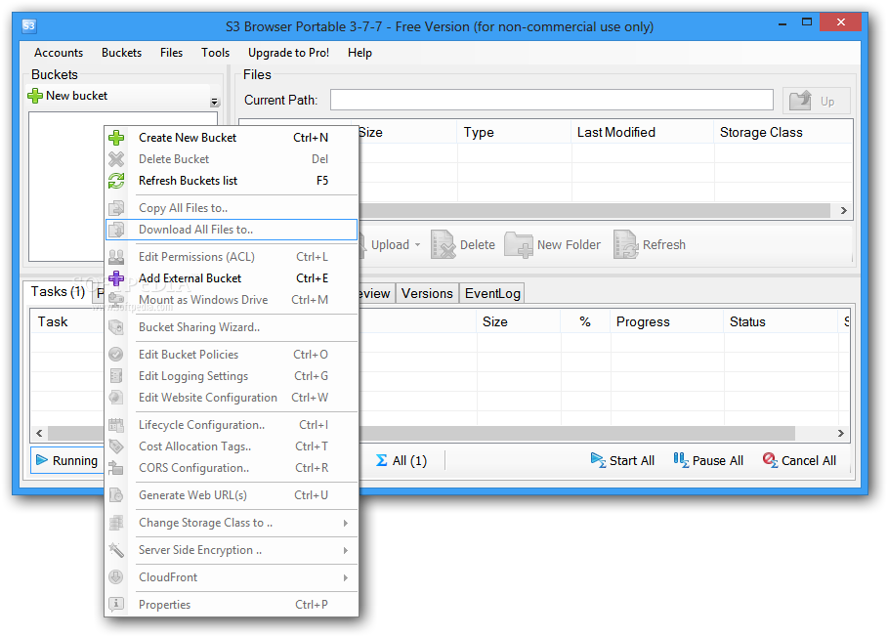
Task: Click the gray X icon beside Delete Bucket
Action: [116, 159]
